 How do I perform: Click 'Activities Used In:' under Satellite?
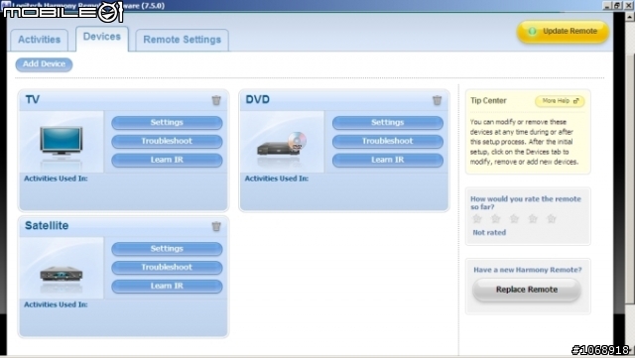pyautogui.click(x=56, y=304)
